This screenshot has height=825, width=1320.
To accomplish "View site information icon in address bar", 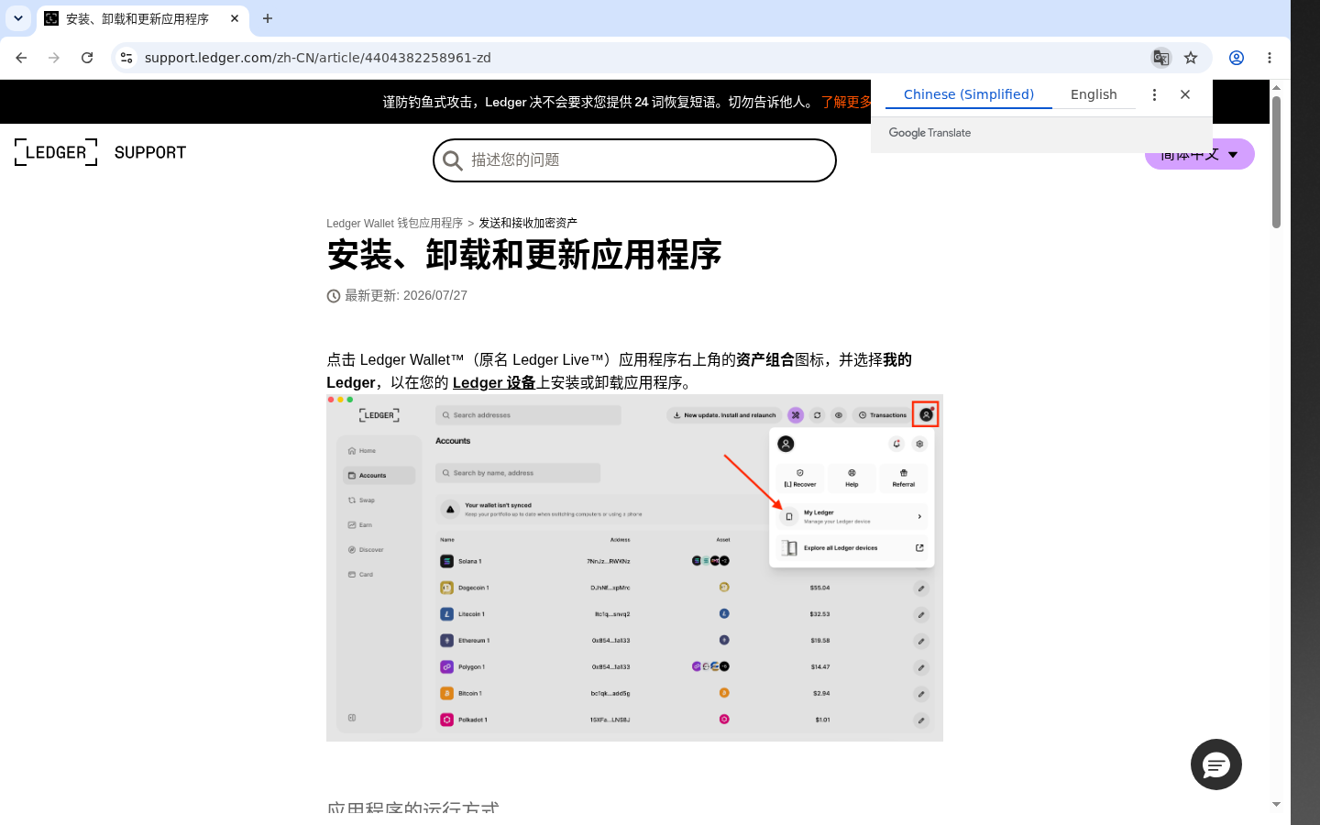I will (126, 58).
